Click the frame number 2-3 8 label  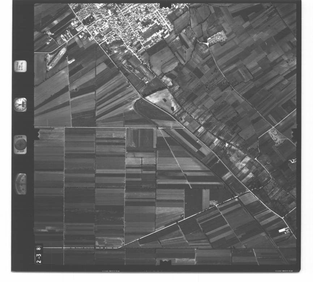[x=39, y=254]
